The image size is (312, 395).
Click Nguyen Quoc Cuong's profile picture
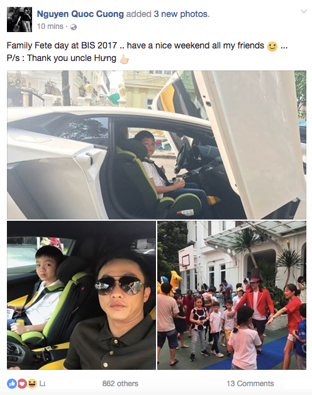19,19
